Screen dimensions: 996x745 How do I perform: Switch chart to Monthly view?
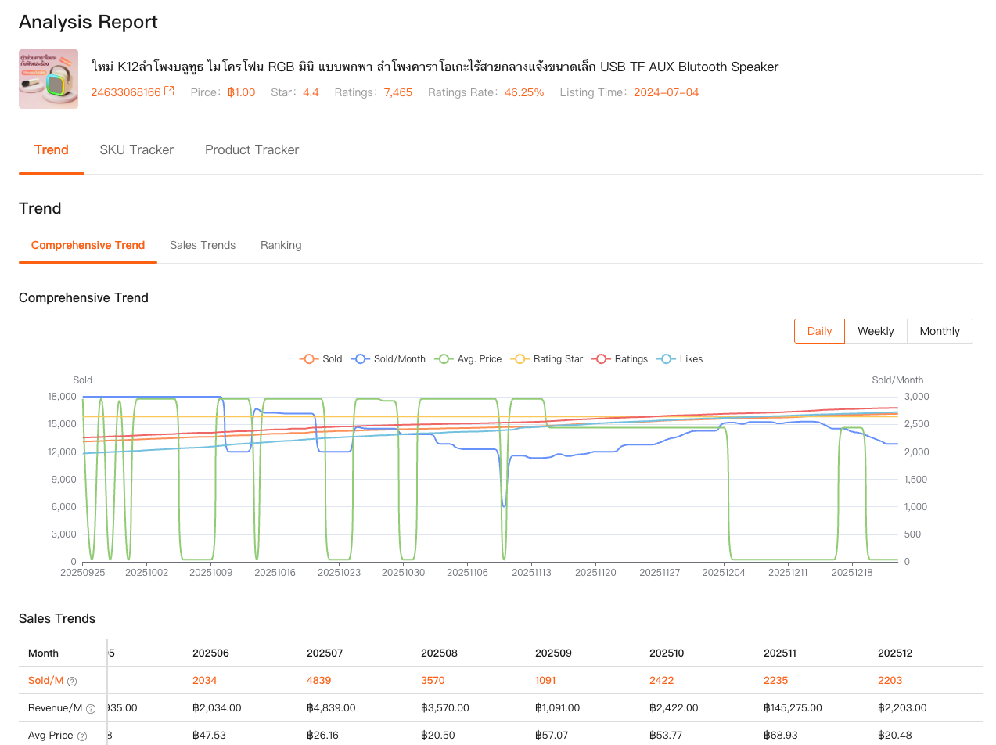[940, 331]
